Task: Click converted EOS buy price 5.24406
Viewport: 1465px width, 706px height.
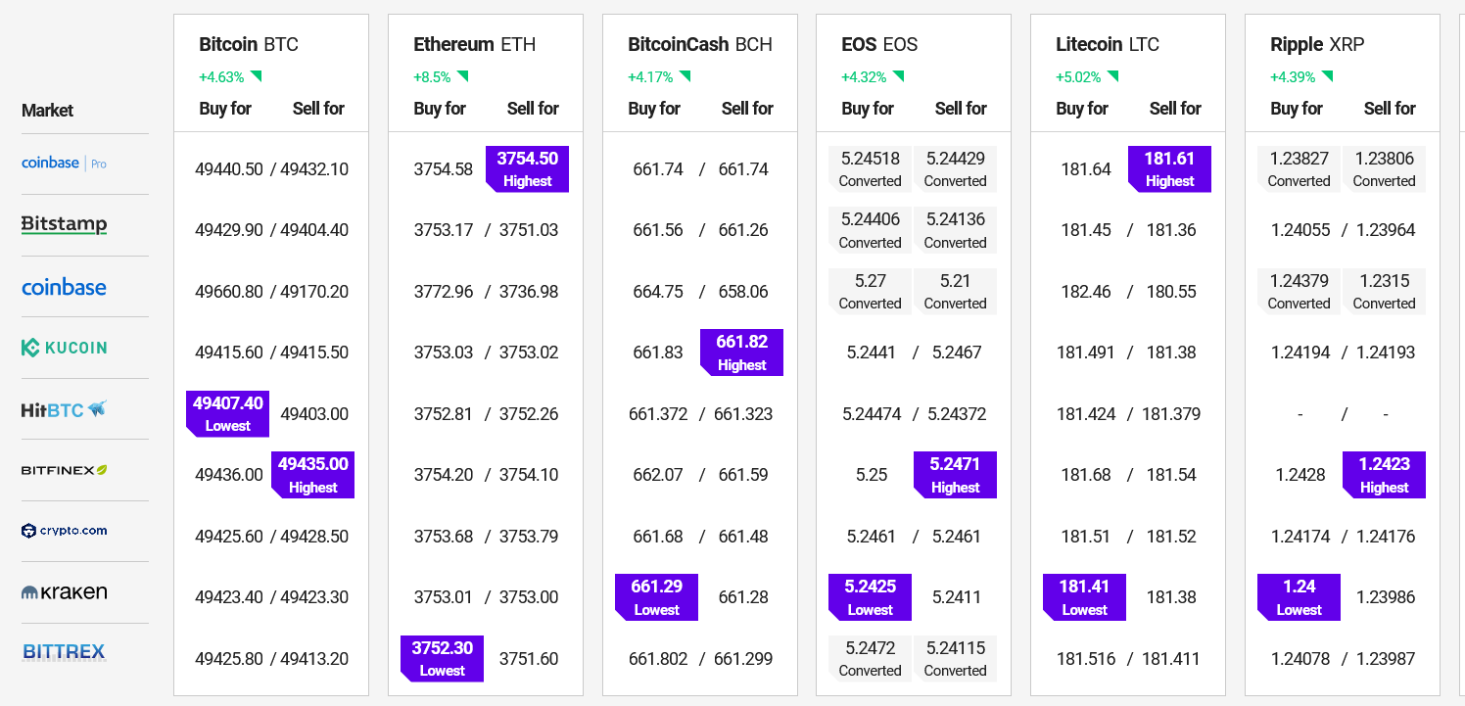Action: coord(870,230)
